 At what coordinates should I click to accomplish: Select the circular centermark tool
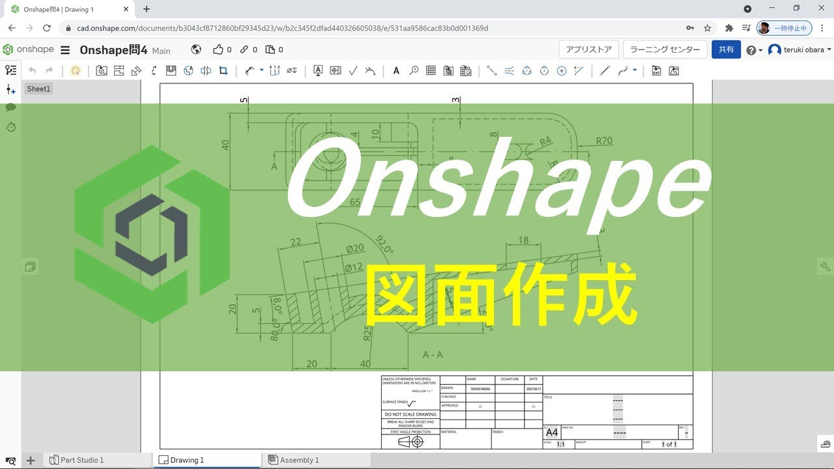coord(544,70)
